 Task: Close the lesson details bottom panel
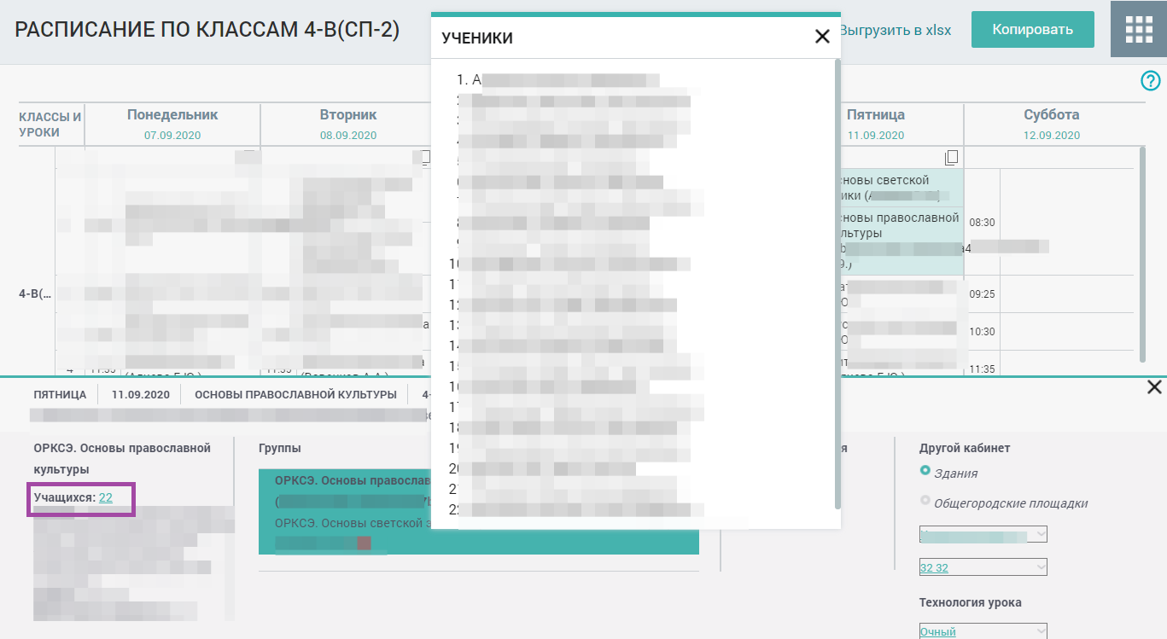click(1154, 387)
